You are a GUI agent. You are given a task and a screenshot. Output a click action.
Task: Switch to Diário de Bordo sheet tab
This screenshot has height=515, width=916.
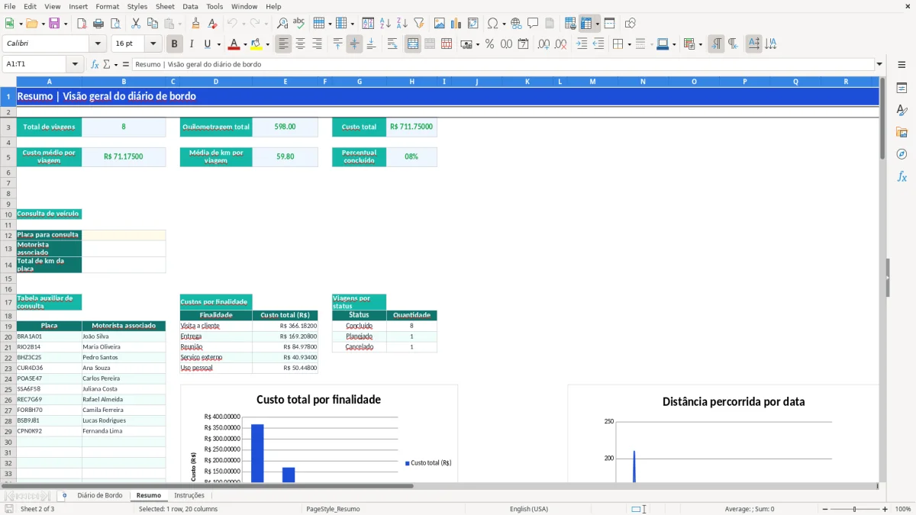point(99,495)
